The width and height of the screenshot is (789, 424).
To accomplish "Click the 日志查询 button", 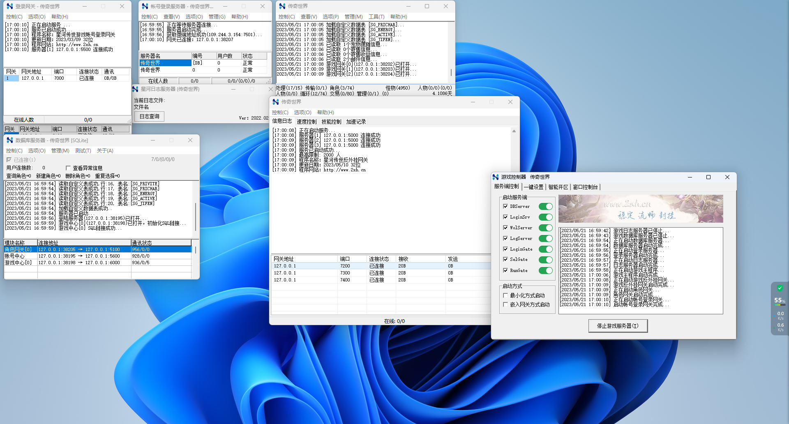I will (x=149, y=117).
